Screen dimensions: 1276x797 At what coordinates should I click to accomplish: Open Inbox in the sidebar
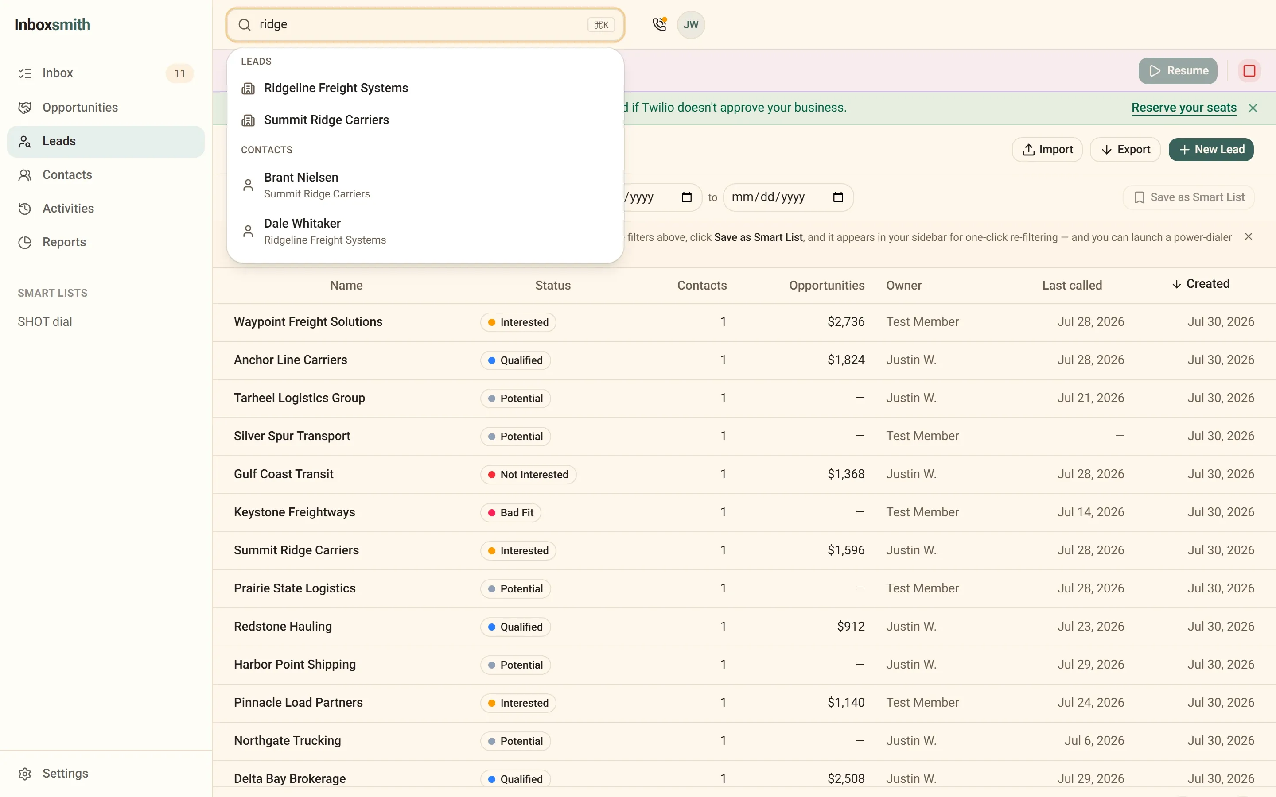[x=105, y=73]
